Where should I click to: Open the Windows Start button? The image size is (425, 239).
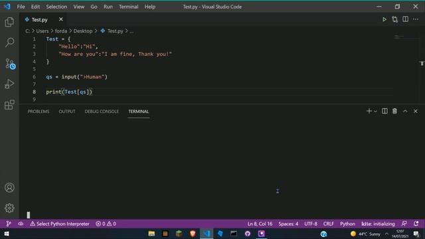point(7,234)
